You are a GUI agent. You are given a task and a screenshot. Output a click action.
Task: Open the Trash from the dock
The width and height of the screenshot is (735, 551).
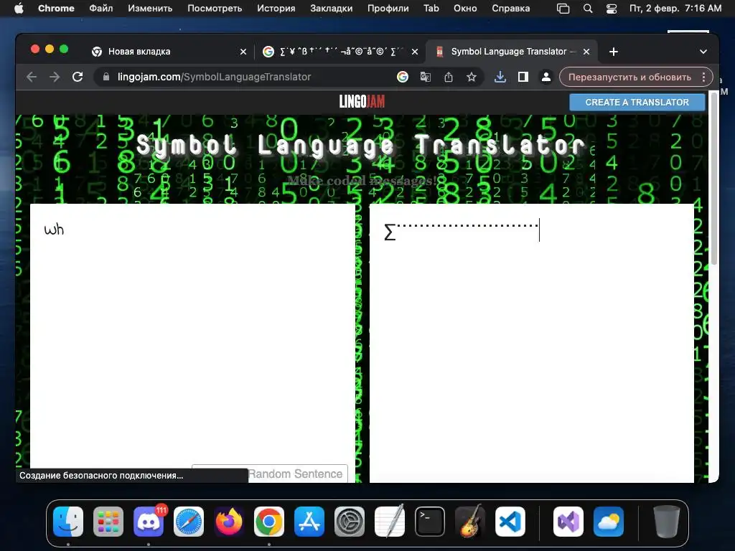[667, 522]
